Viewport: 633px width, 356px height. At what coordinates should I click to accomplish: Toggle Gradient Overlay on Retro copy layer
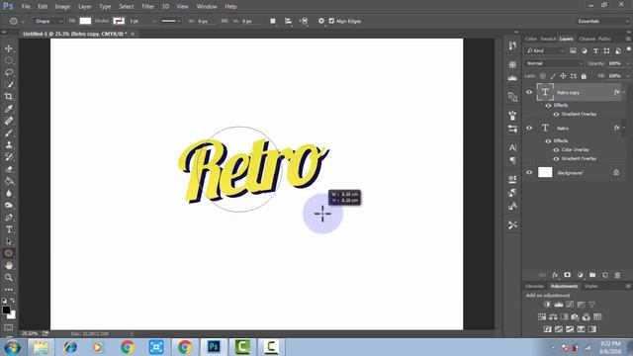556,115
